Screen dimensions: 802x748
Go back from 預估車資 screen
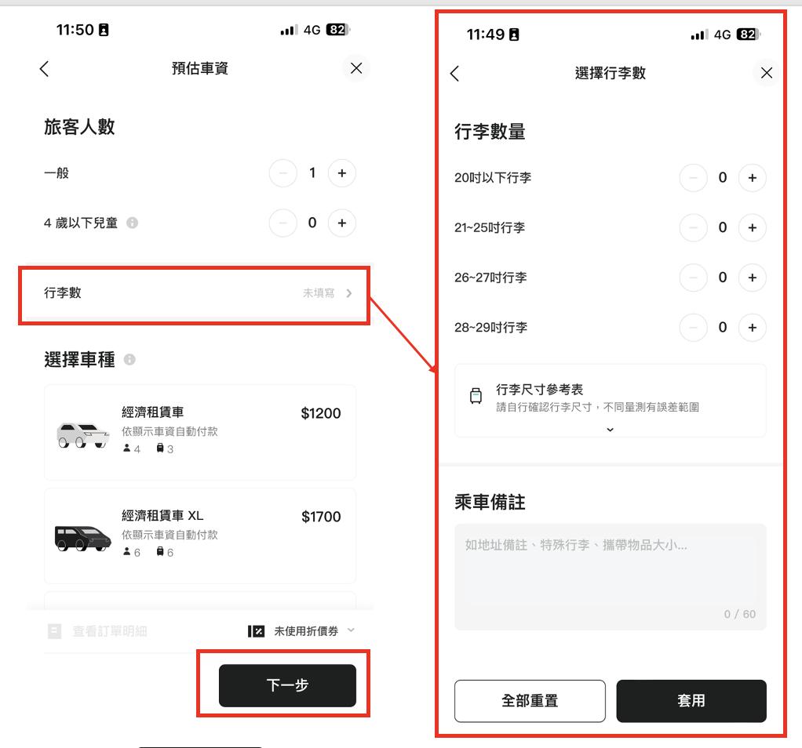click(45, 68)
